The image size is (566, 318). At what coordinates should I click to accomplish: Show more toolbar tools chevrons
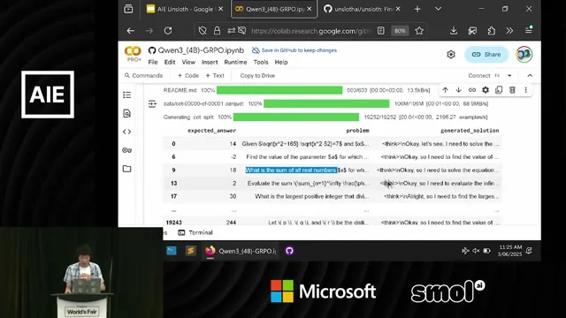pyautogui.click(x=509, y=31)
